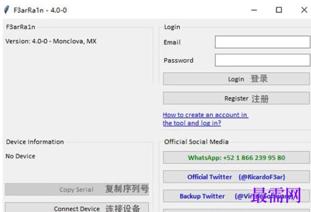Open the Backup Twitter button
The width and height of the screenshot is (311, 212).
point(236,196)
